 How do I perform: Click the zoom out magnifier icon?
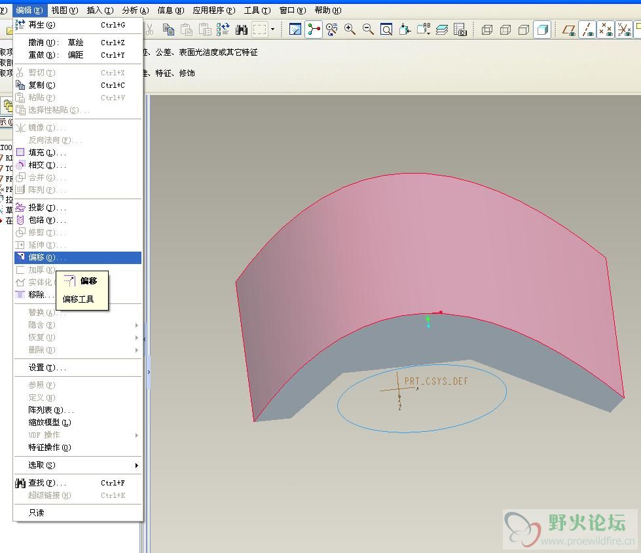[x=368, y=29]
